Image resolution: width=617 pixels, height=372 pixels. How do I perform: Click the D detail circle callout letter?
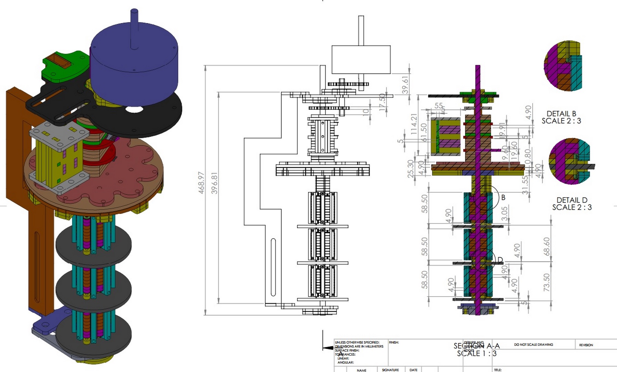click(x=500, y=260)
